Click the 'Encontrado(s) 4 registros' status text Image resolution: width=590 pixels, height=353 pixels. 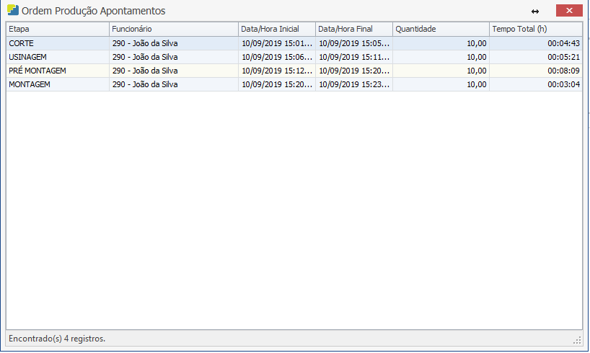[57, 339]
